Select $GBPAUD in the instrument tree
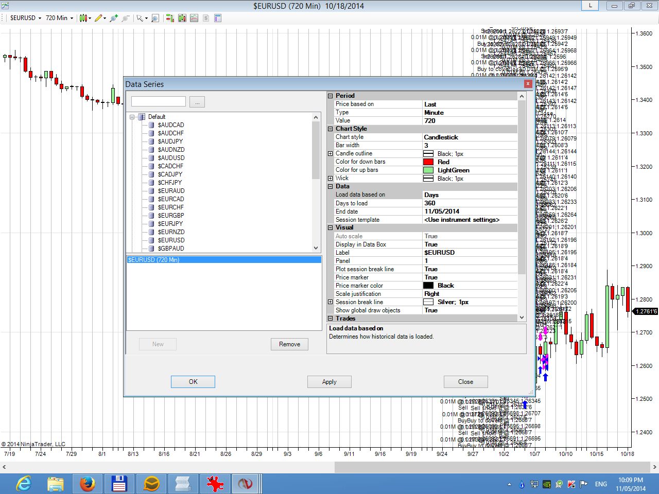The image size is (659, 494). 171,249
